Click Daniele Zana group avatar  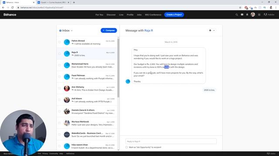(x=67, y=111)
